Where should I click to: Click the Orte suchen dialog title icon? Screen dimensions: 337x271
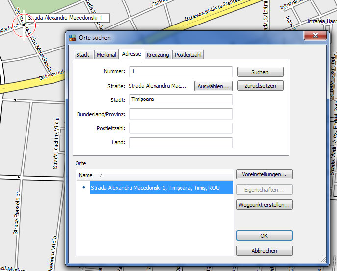point(73,38)
